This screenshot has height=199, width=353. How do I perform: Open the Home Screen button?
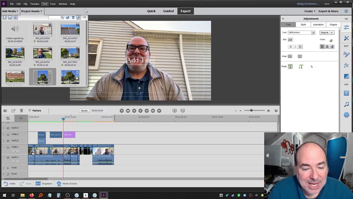(67, 184)
